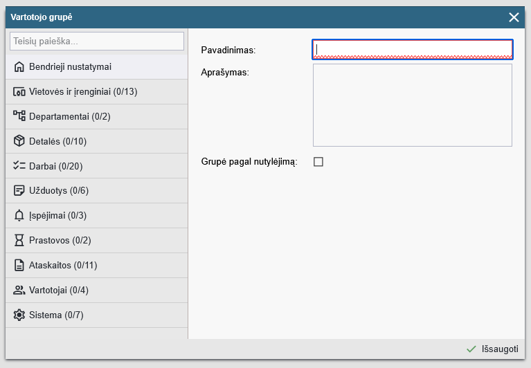This screenshot has width=531, height=368.
Task: Click the Vietovės ir įrenginiai icon
Action: pos(19,91)
